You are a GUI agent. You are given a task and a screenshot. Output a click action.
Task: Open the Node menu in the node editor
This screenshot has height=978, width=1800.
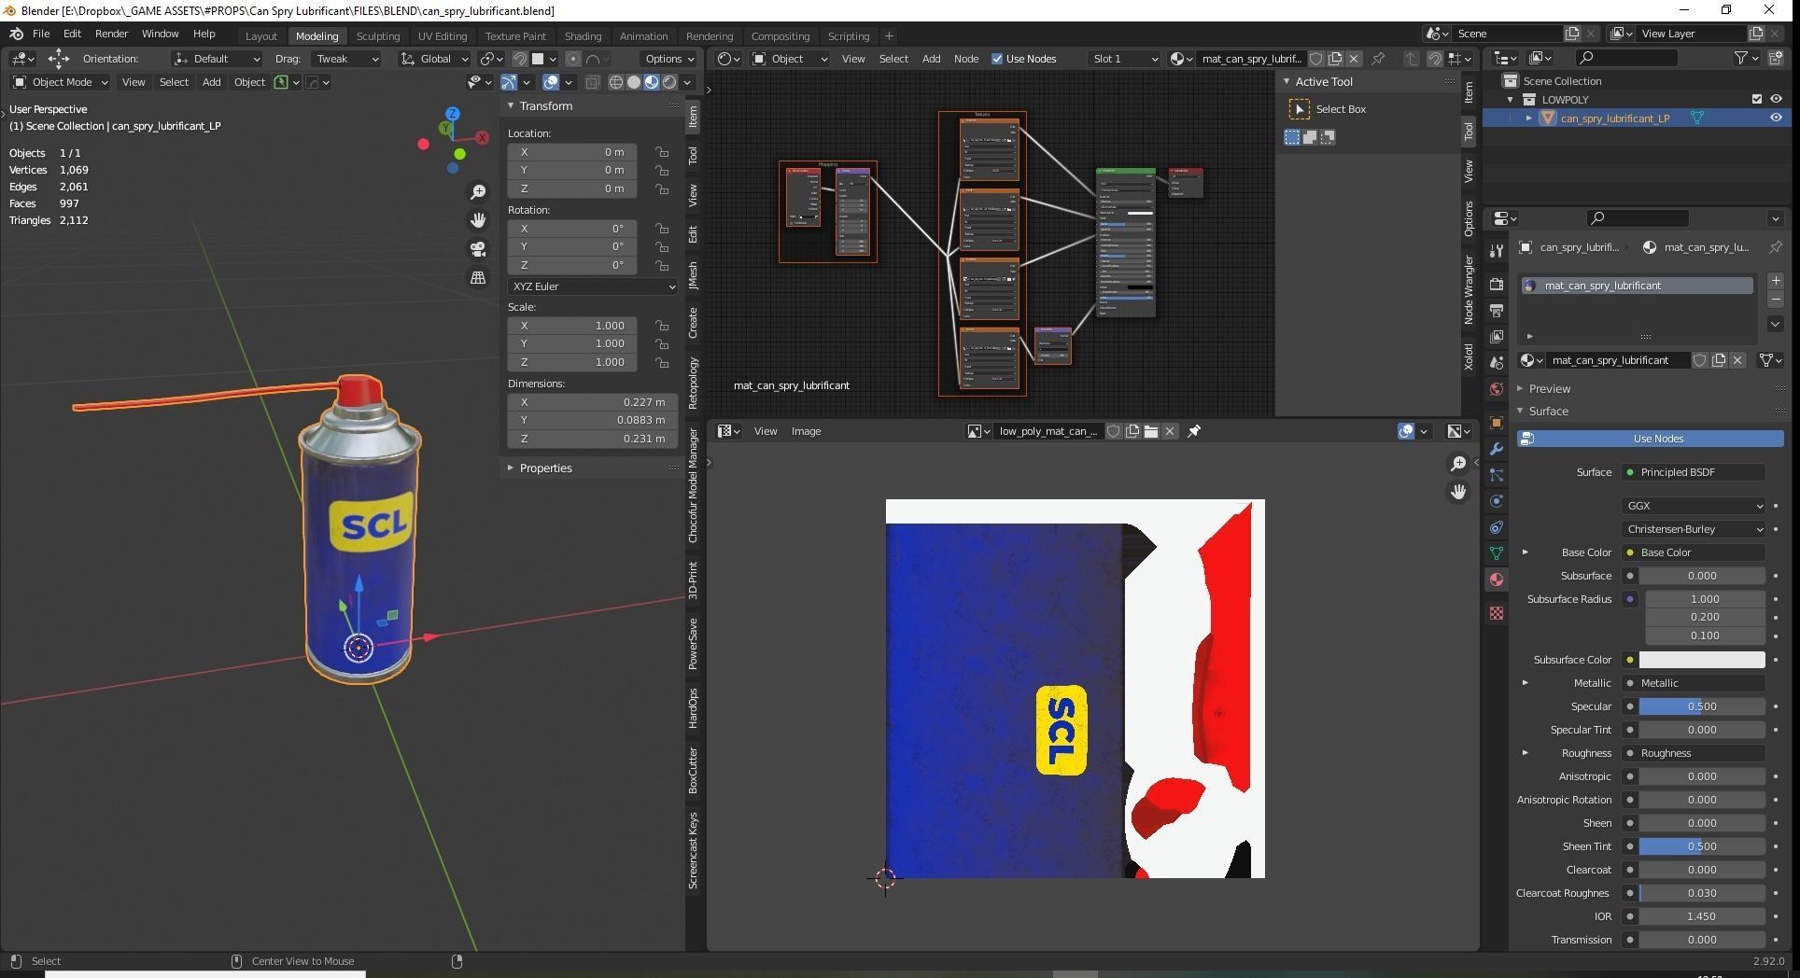pyautogui.click(x=966, y=59)
